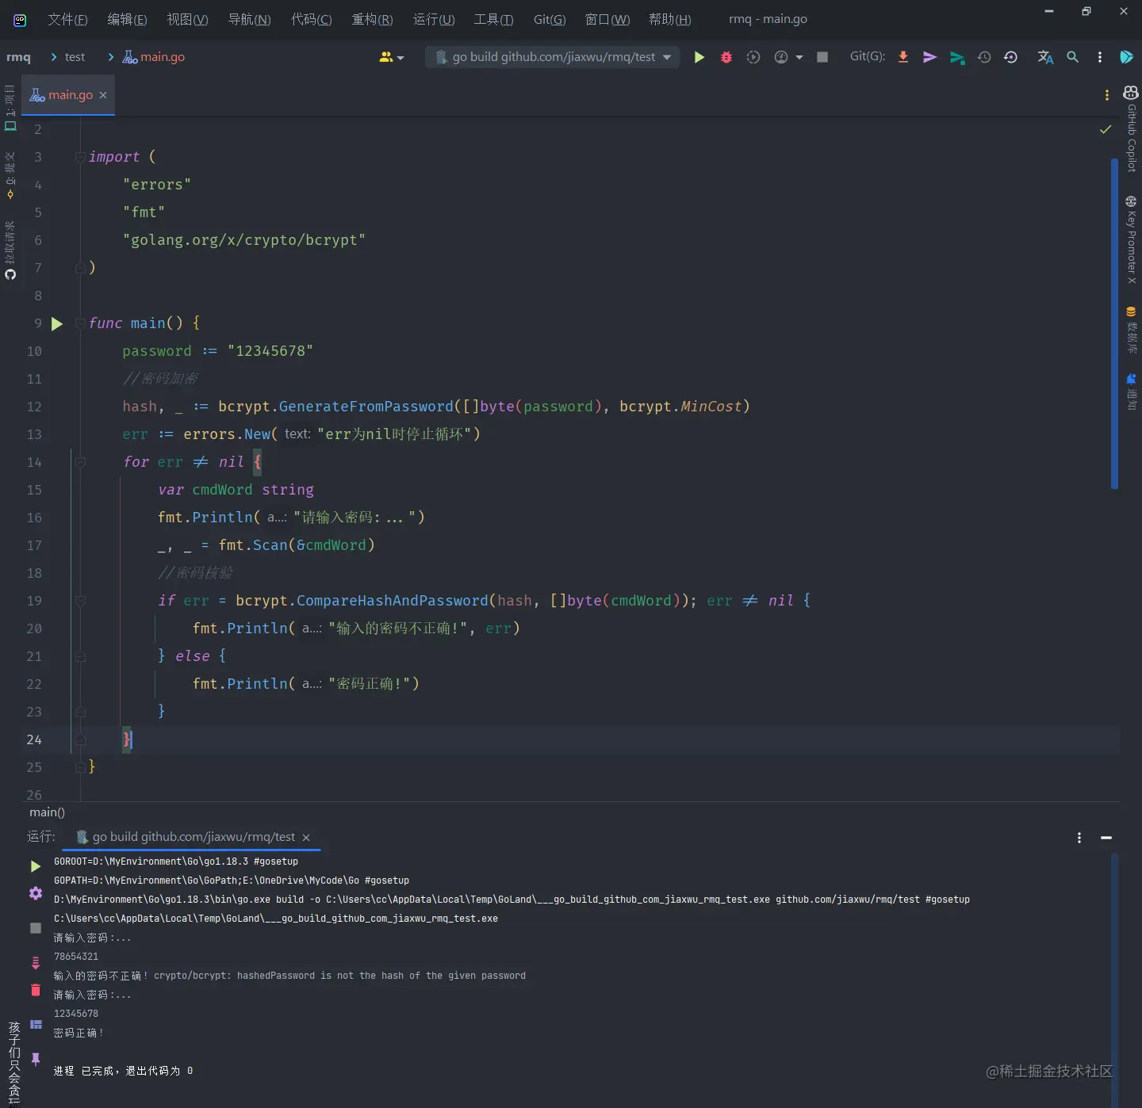Collapse the import block fold
This screenshot has width=1142, height=1108.
(80, 157)
